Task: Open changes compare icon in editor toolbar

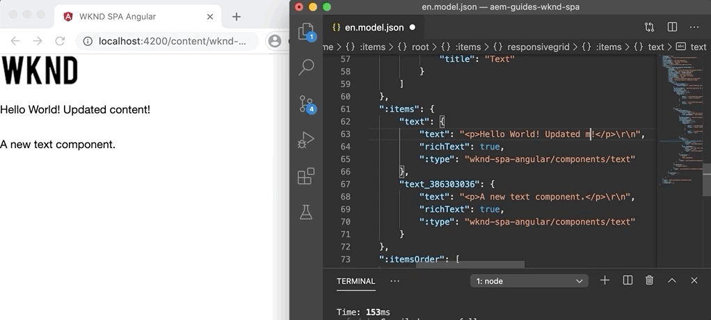Action: pos(649,27)
